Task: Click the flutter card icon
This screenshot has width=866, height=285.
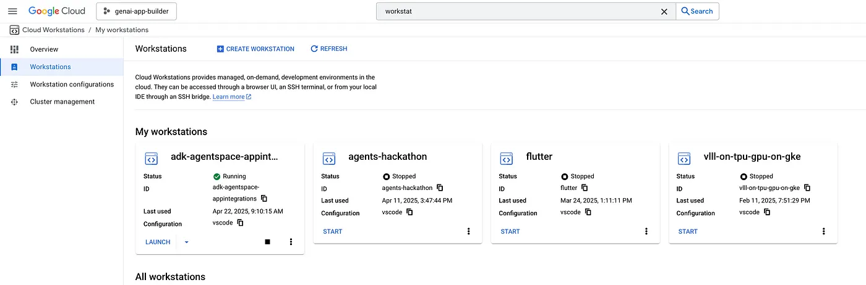Action: 507,159
